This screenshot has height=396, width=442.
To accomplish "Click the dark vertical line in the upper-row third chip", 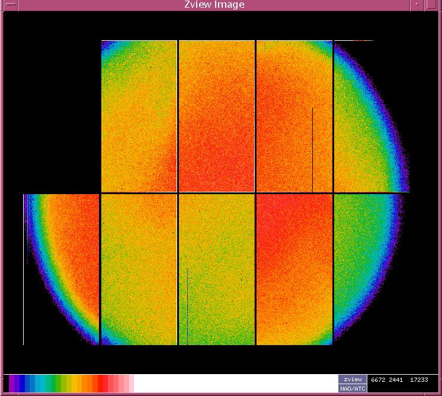I will (x=312, y=148).
